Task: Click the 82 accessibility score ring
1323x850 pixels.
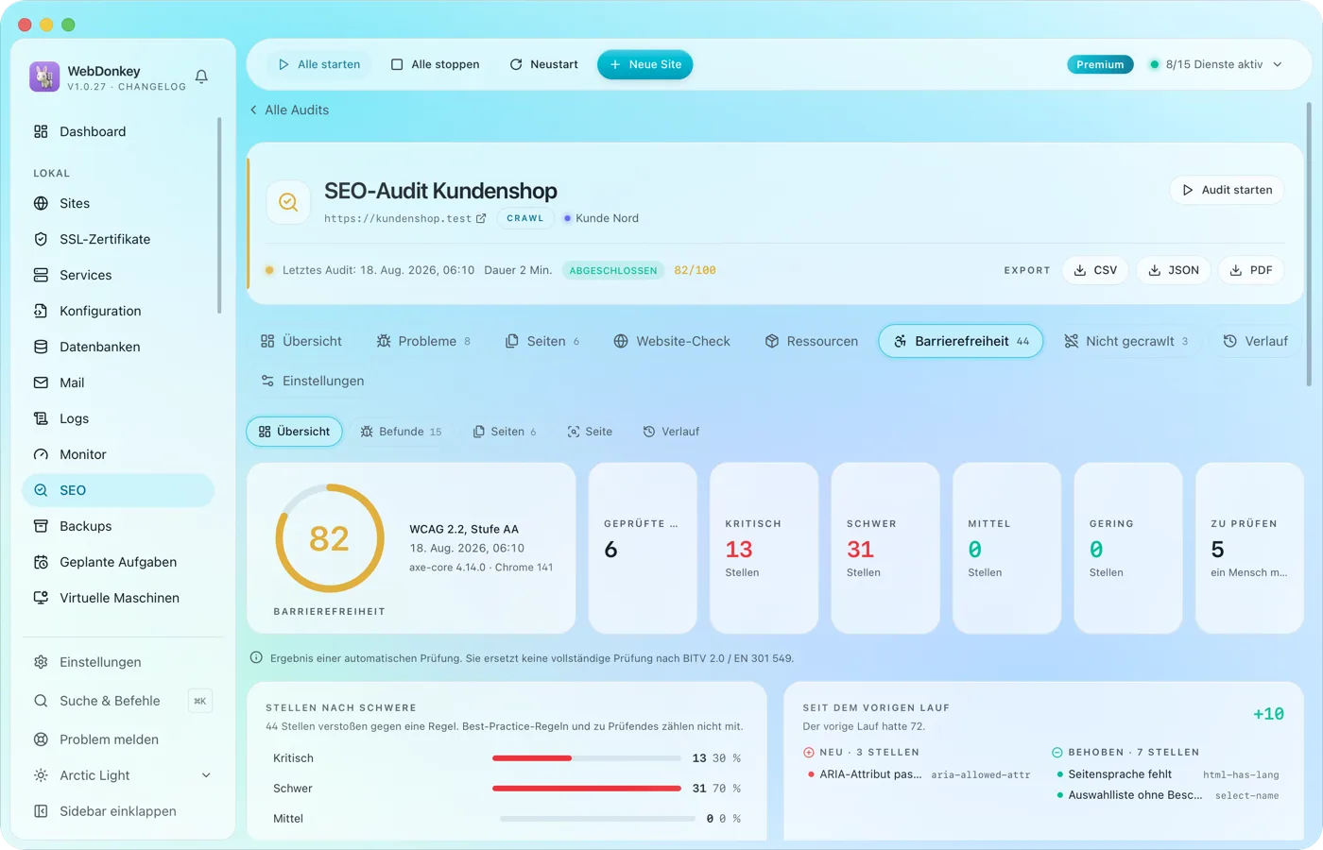Action: pos(330,538)
